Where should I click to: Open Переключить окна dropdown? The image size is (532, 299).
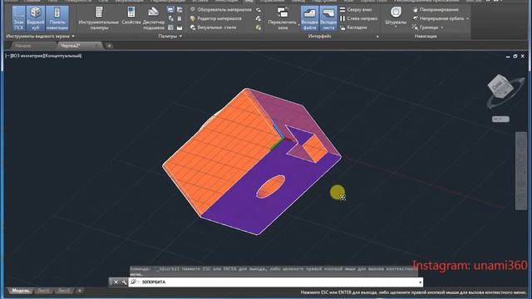pyautogui.click(x=283, y=18)
